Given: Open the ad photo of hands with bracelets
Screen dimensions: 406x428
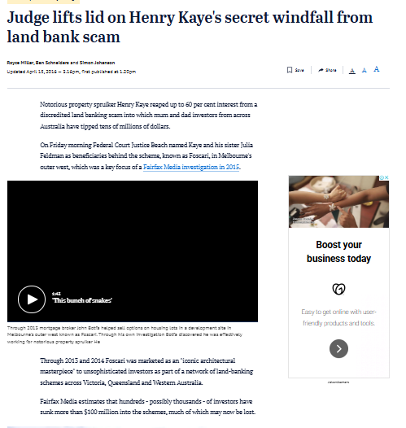Looking at the screenshot, I should coord(338,202).
